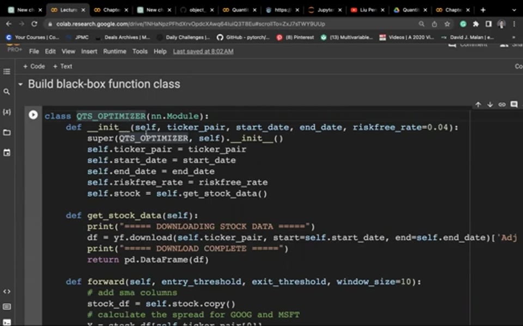Run the QTS_OPTIMIZER code cell

coord(33,115)
